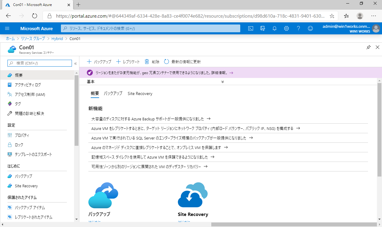Open the Azure portal hamburger menu
The height and width of the screenshot is (227, 382).
(7, 28)
